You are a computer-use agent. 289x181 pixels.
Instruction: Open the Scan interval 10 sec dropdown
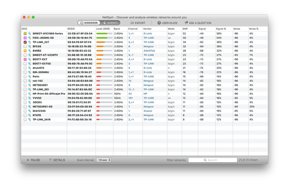tap(103, 160)
